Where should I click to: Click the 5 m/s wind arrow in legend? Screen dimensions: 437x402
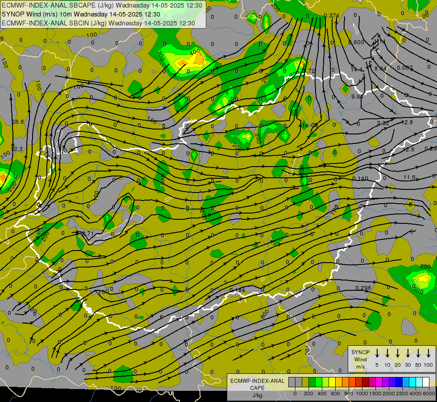pos(377,353)
